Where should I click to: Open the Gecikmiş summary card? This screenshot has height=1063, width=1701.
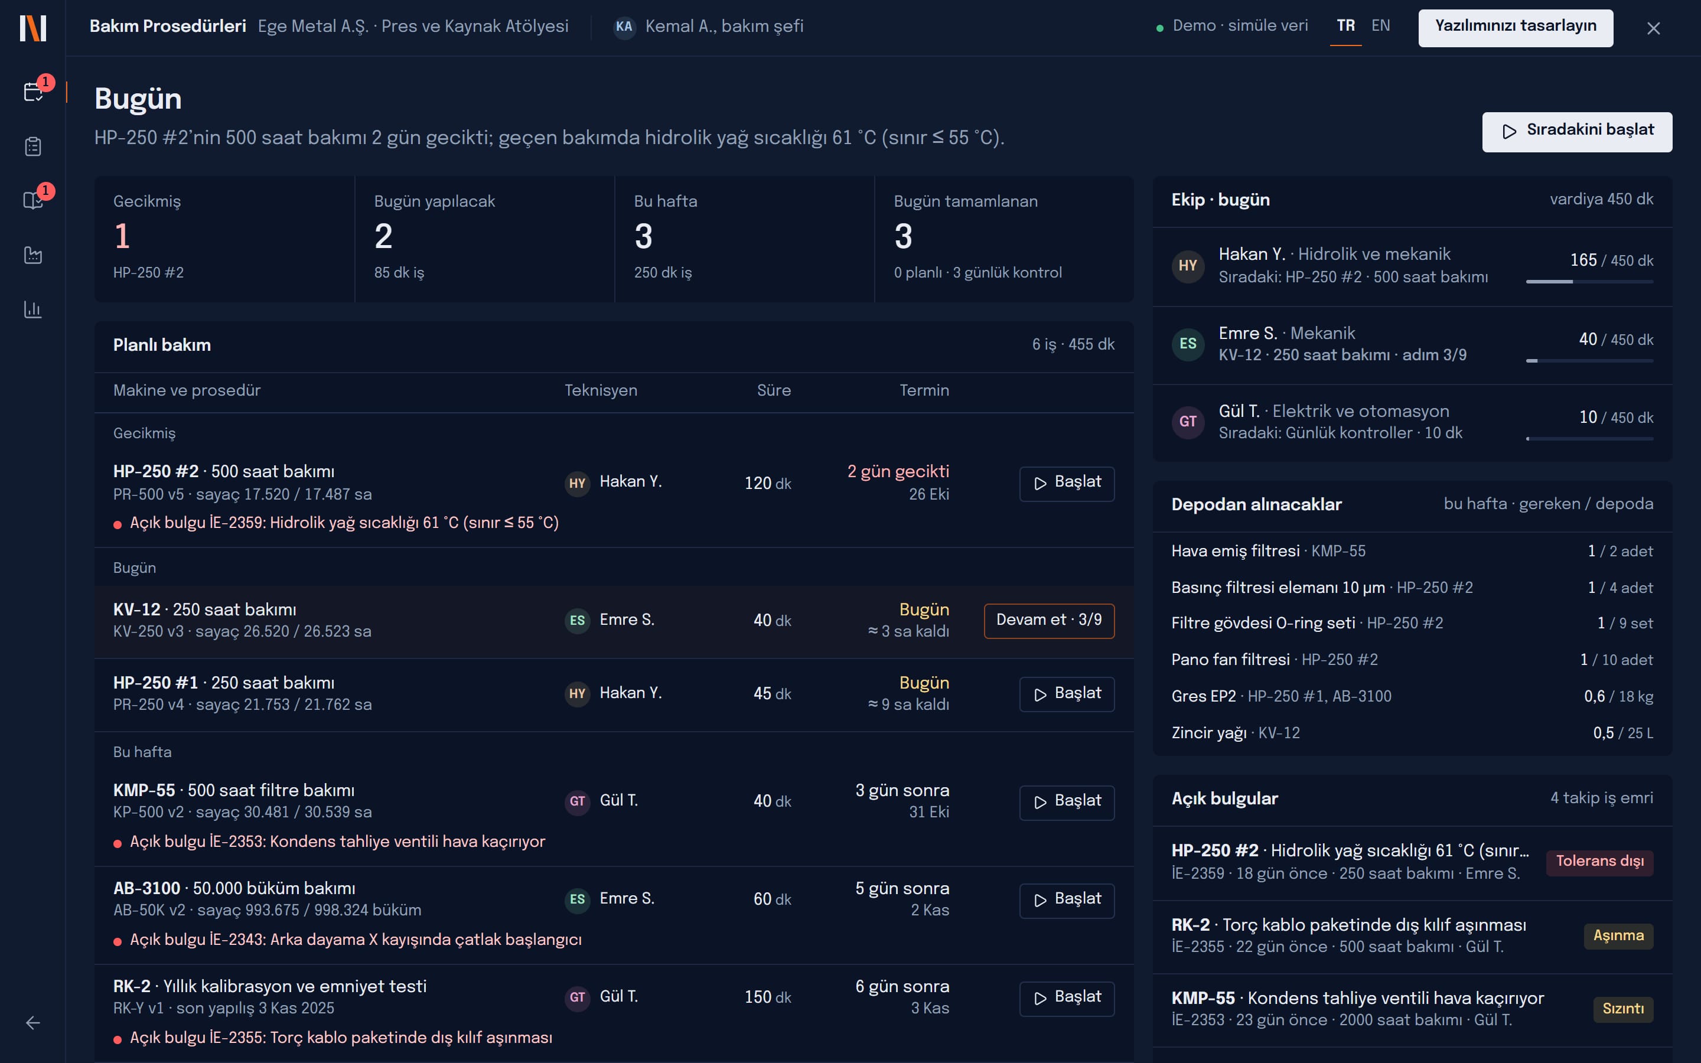tap(224, 239)
